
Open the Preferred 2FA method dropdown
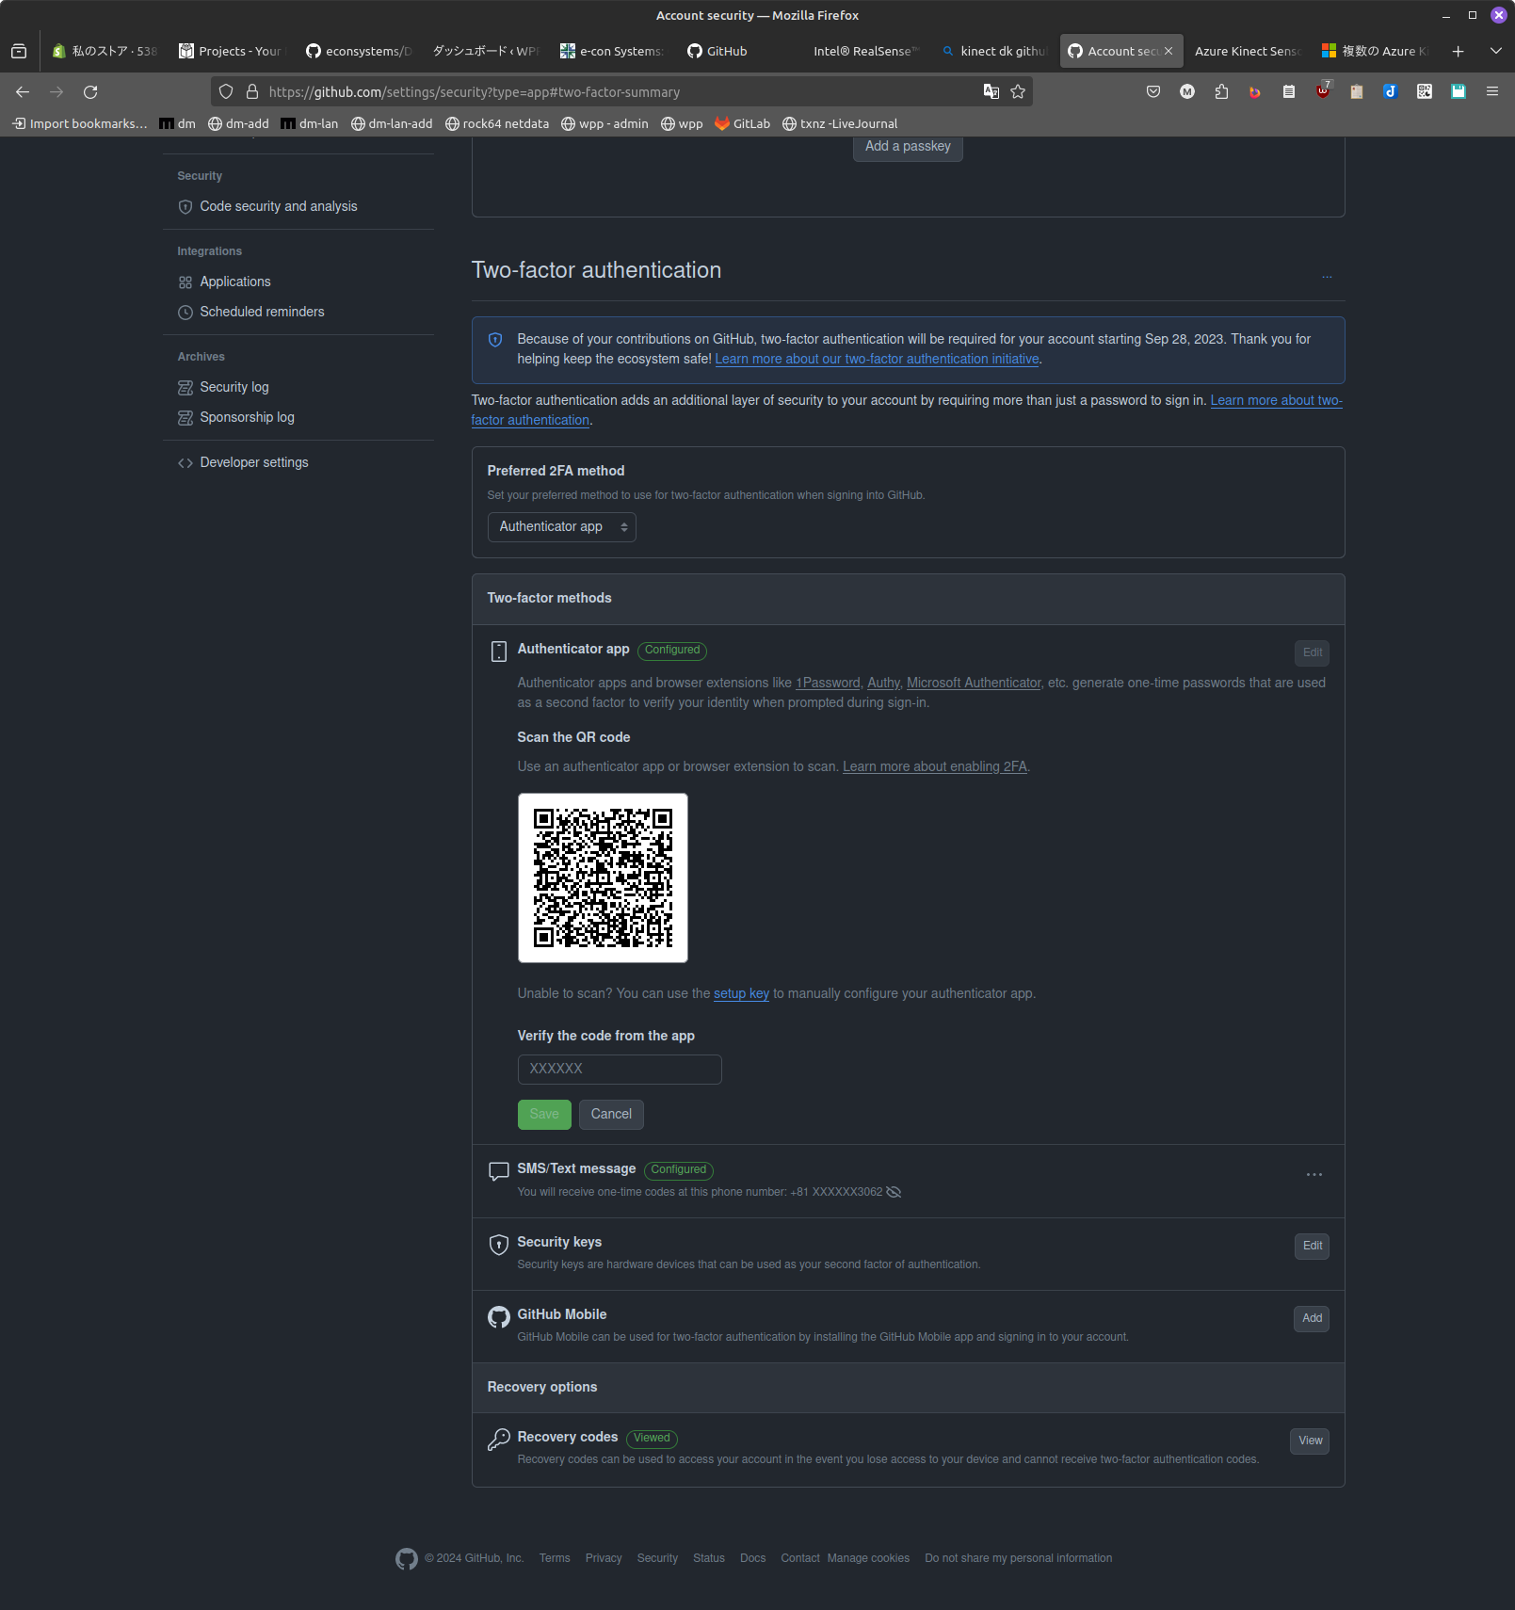click(x=561, y=526)
